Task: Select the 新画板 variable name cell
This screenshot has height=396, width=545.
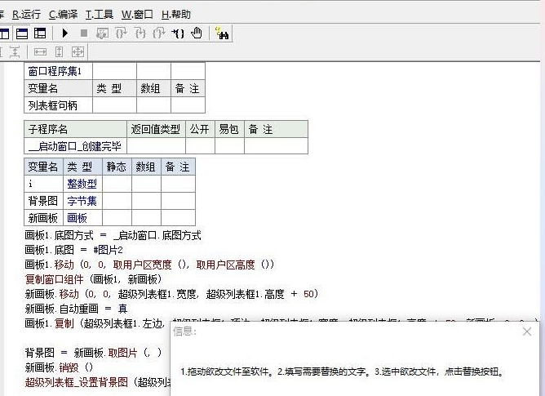Action: pos(43,218)
